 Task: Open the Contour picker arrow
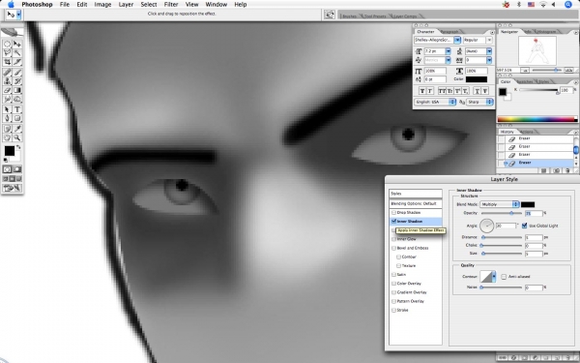[494, 277]
